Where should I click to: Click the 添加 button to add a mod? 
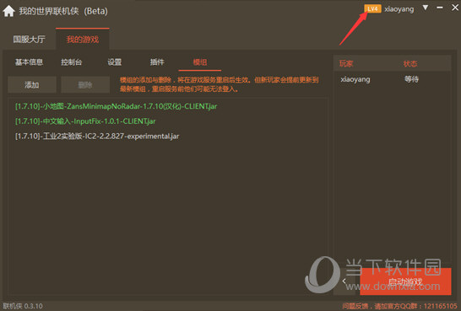32,85
